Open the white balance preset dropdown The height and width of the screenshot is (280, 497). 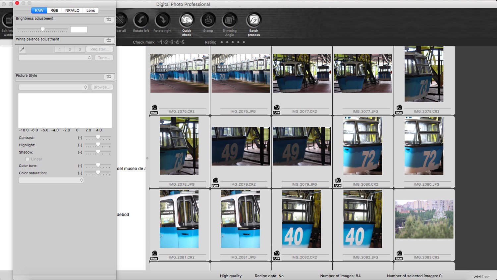pos(55,58)
